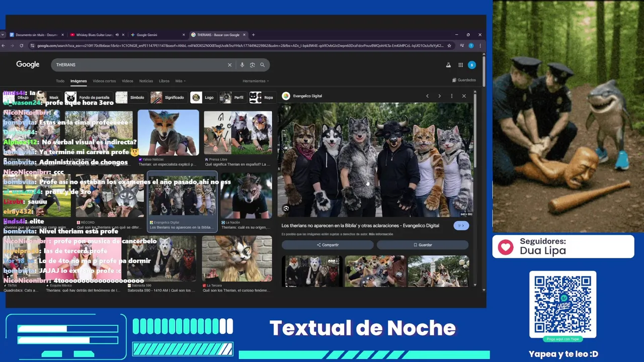The image size is (644, 362).
Task: Open La Nación wolf mask thumbnail
Action: (x=247, y=196)
